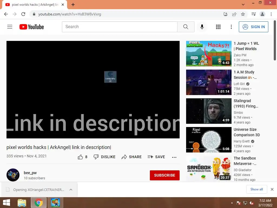Image resolution: width=277 pixels, height=208 pixels.
Task: Share this video
Action: [132, 157]
